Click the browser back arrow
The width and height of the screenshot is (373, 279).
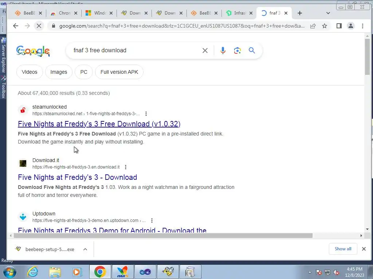coord(16,26)
